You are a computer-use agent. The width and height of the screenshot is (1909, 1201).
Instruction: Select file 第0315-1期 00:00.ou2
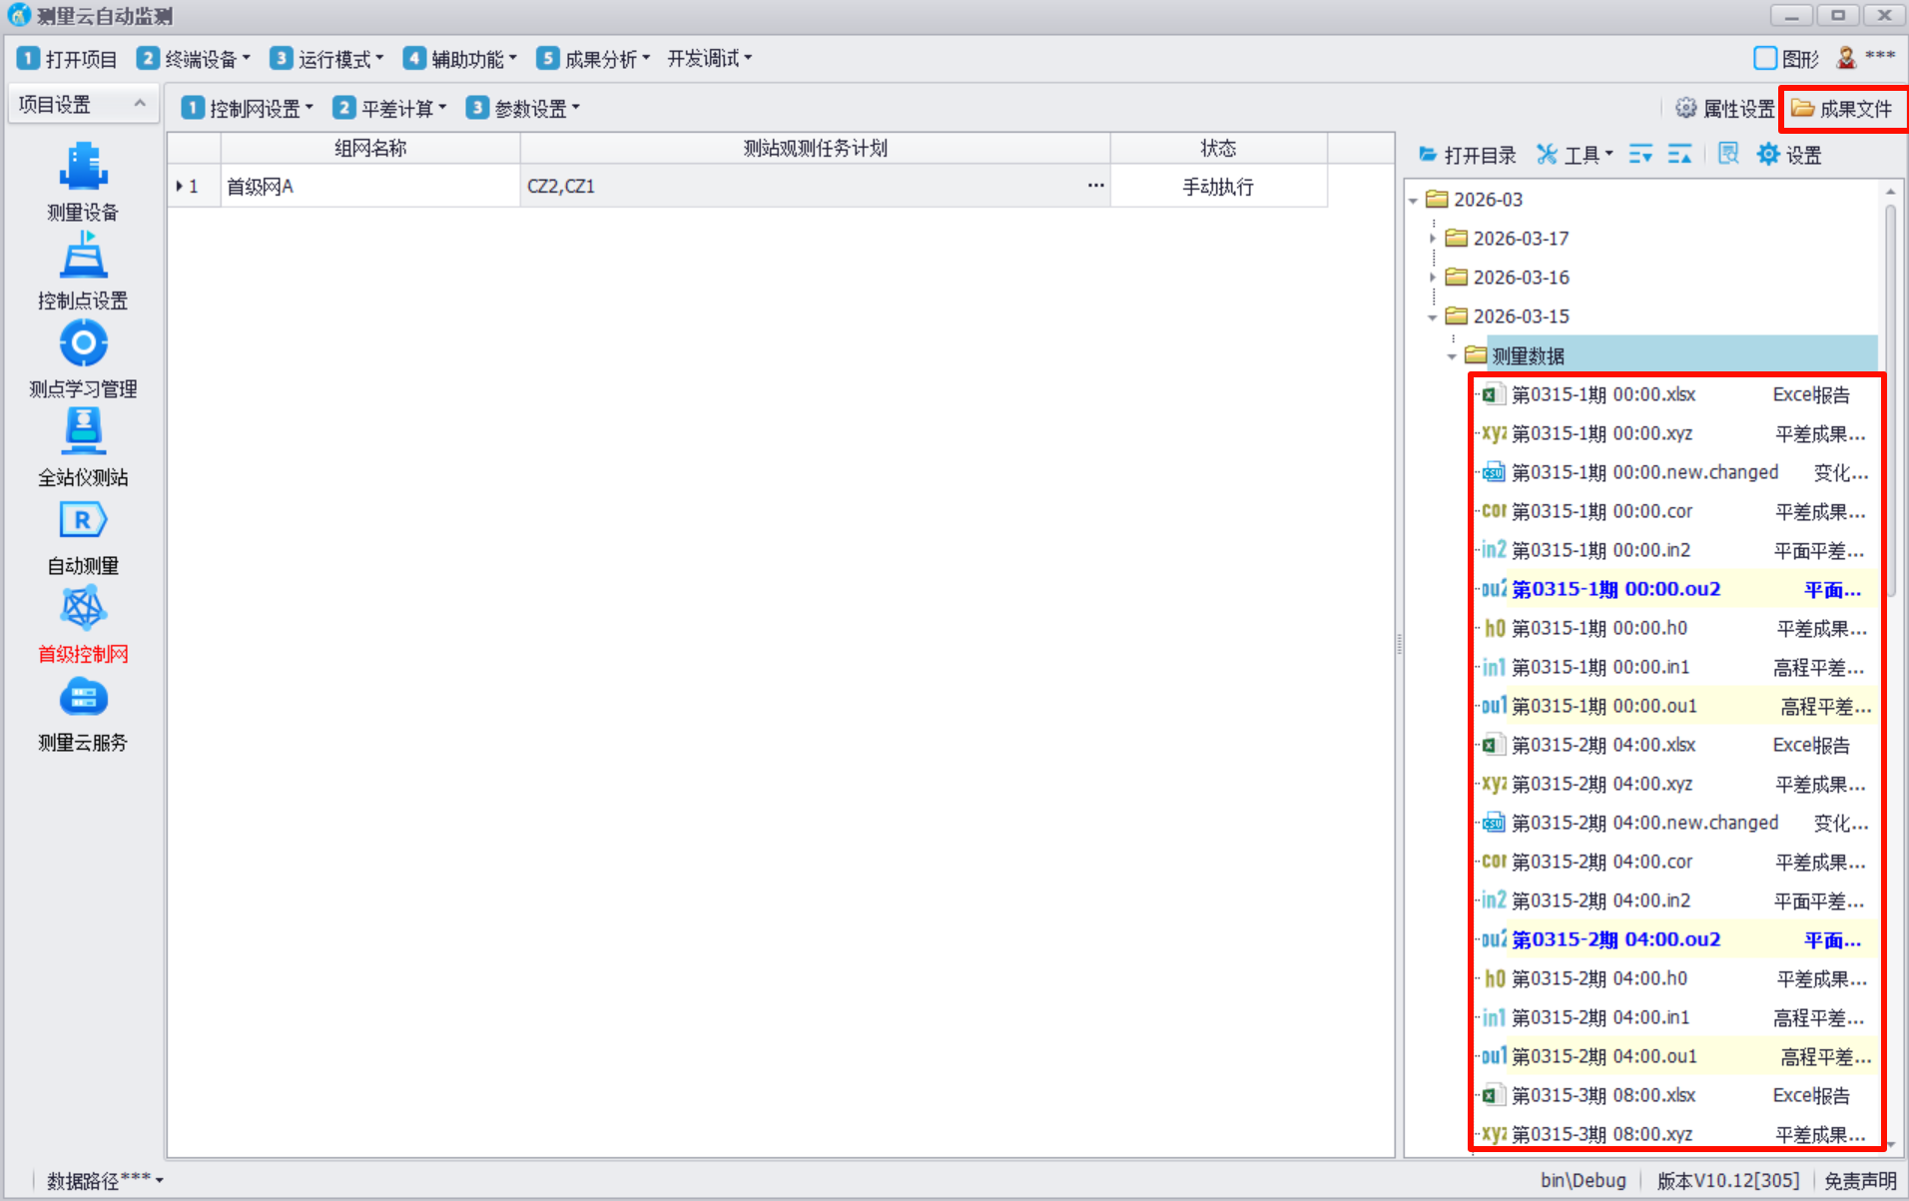tap(1615, 589)
